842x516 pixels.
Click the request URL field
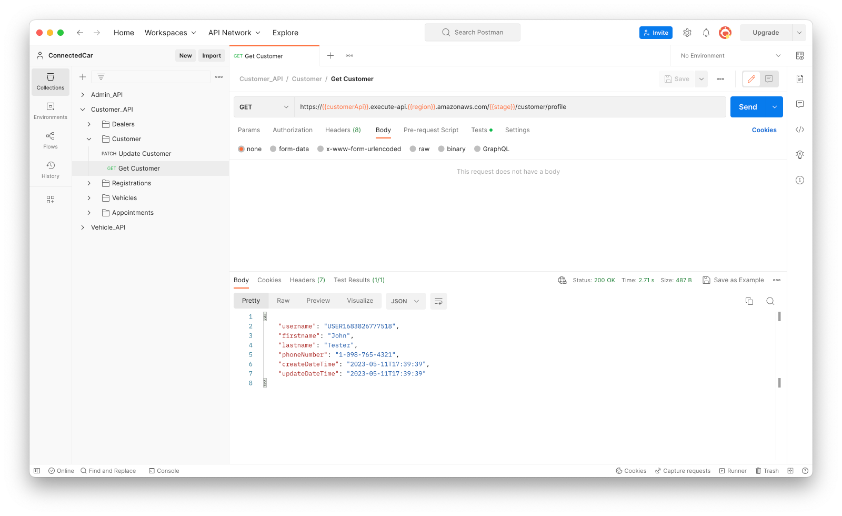(510, 107)
